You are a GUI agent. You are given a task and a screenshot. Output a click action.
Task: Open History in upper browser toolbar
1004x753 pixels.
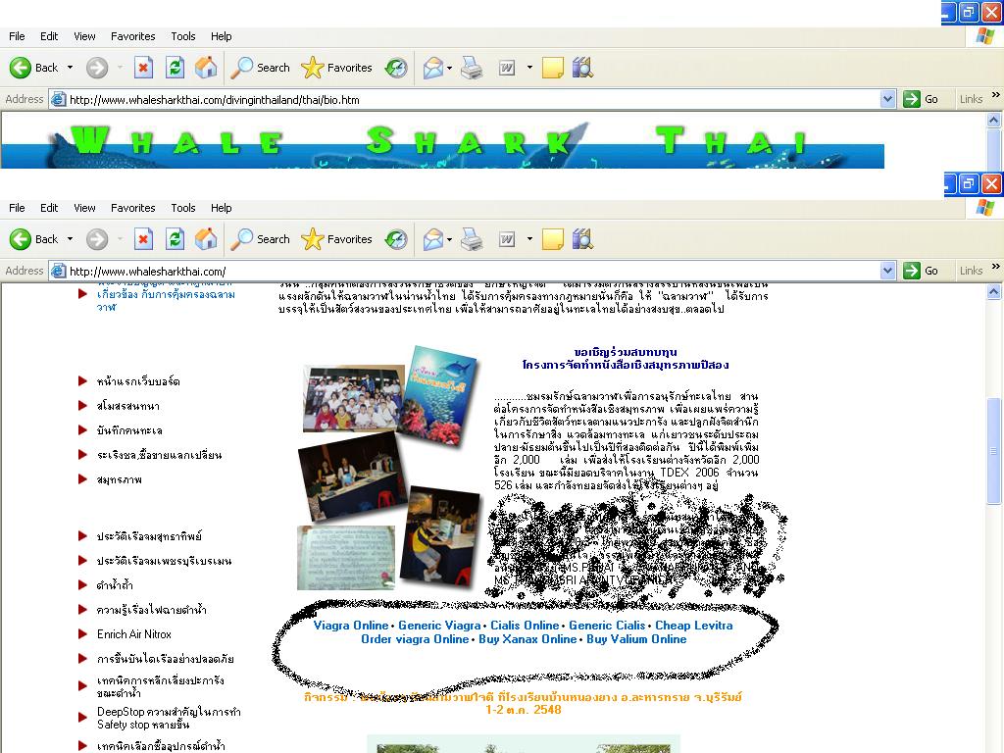[x=396, y=68]
